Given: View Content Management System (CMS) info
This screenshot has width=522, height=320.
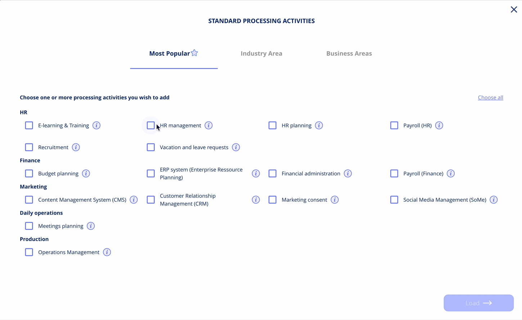Looking at the screenshot, I should pyautogui.click(x=134, y=200).
